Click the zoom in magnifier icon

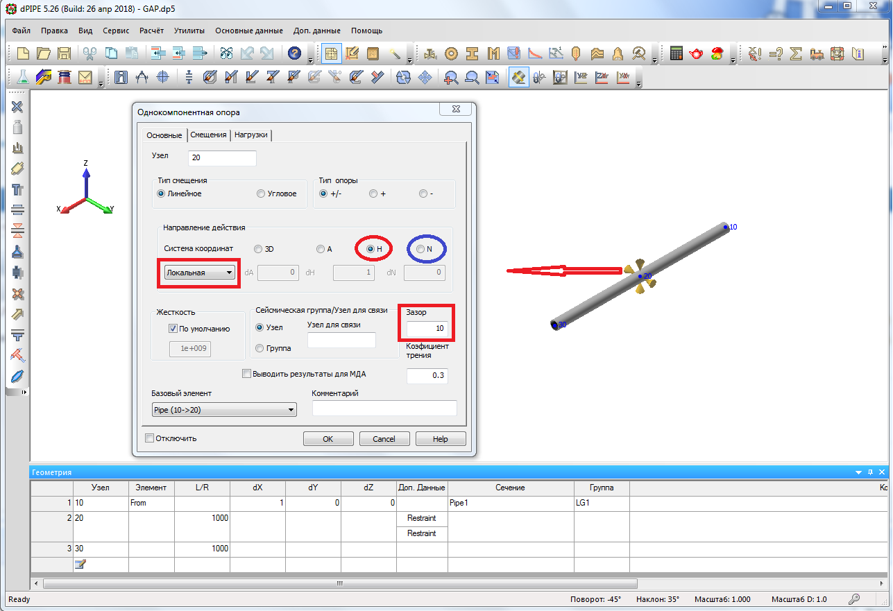(x=450, y=77)
